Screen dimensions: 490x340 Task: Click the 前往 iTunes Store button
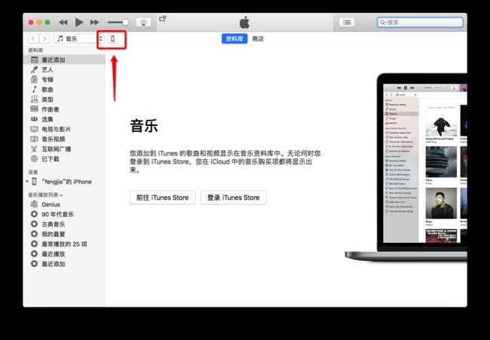pos(163,198)
